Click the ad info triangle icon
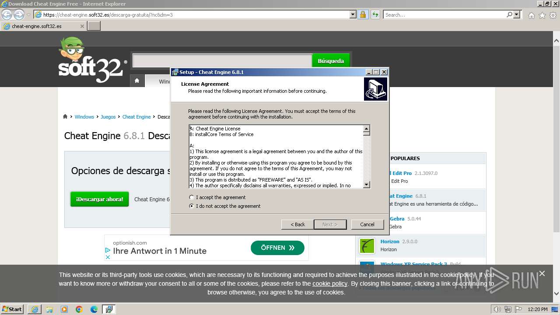 coord(108,250)
